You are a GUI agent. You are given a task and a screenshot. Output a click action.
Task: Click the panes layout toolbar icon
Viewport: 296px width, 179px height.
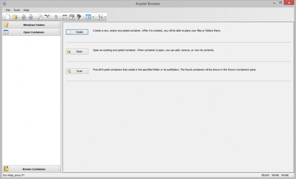[65, 17]
